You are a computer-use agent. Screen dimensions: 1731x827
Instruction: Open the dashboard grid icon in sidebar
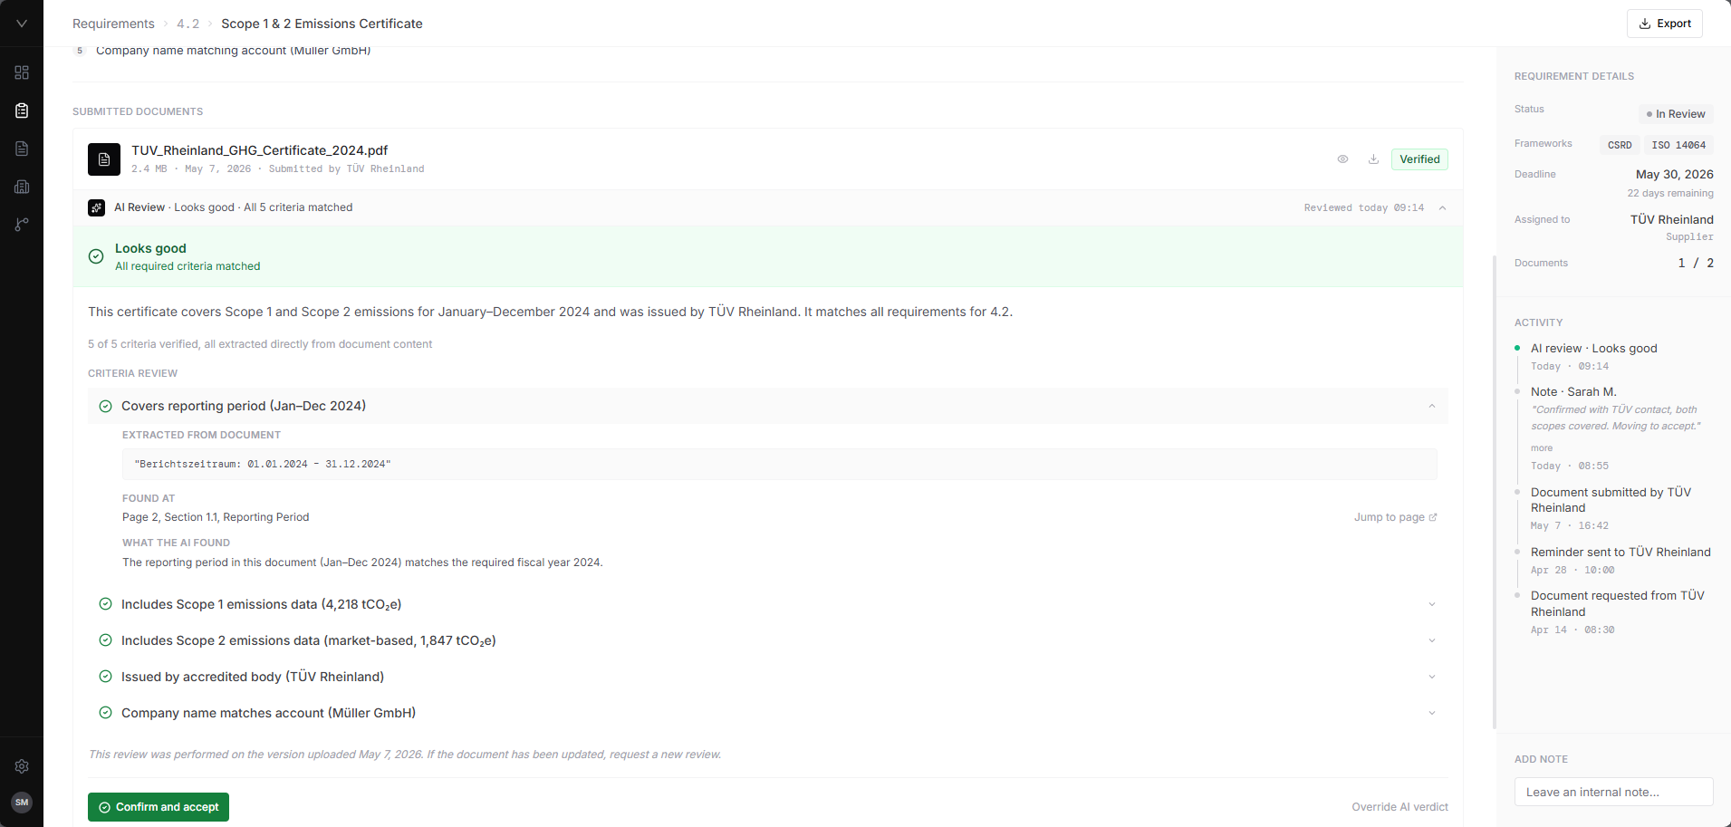[22, 72]
